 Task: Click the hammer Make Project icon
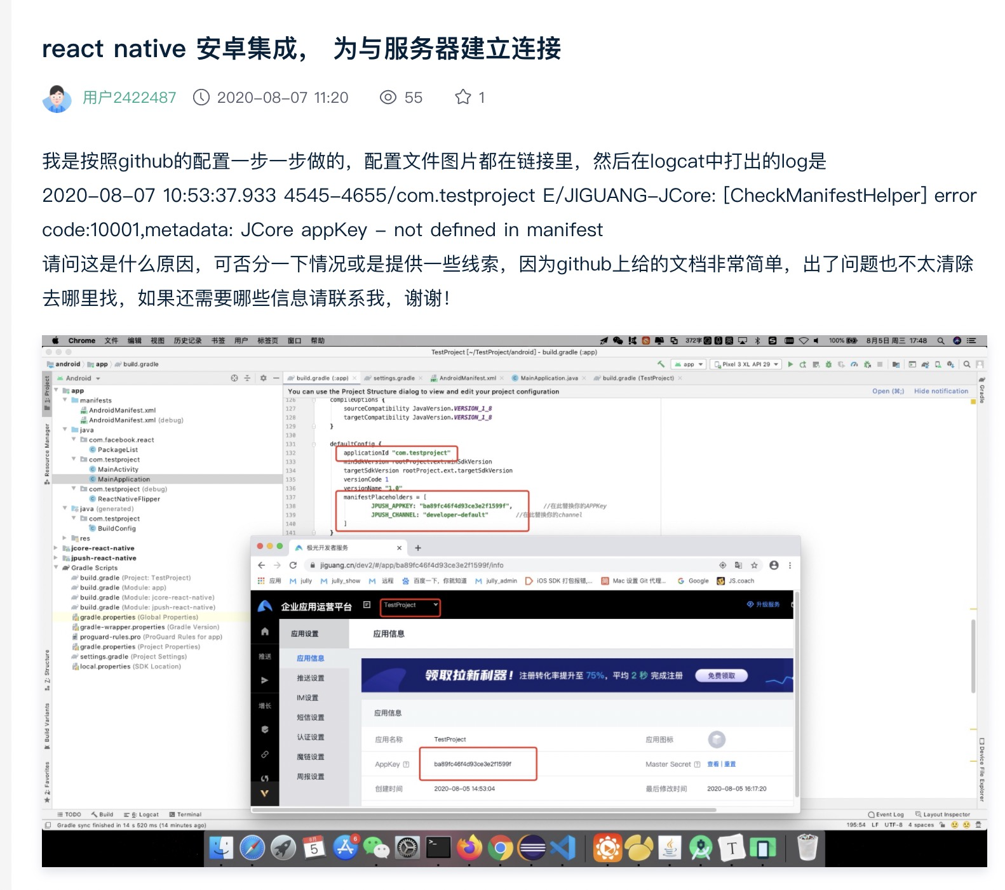click(661, 364)
